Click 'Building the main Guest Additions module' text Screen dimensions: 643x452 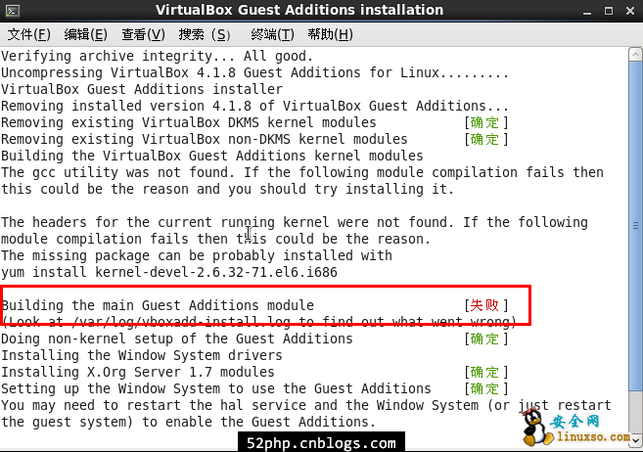(x=158, y=305)
